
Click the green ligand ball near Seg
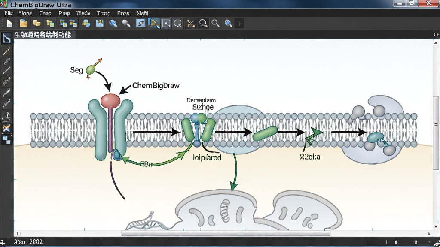coord(90,70)
